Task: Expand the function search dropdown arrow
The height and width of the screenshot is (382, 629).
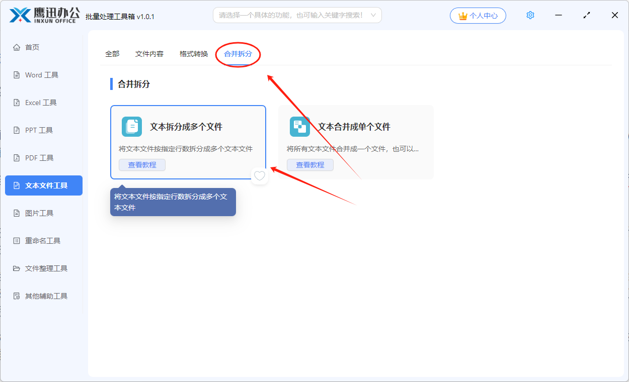Action: click(x=373, y=15)
